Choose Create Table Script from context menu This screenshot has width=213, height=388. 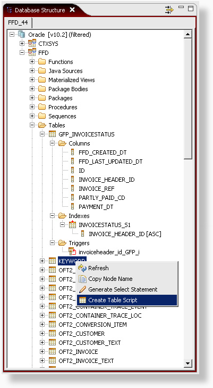127,300
